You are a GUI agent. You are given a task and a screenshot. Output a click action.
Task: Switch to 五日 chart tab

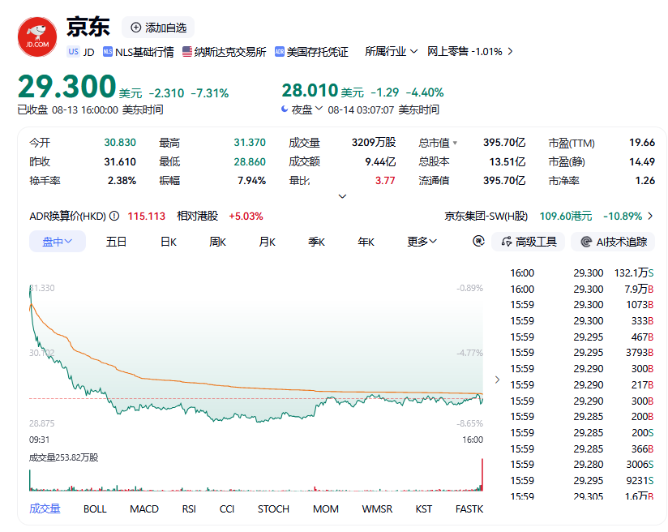coord(116,242)
